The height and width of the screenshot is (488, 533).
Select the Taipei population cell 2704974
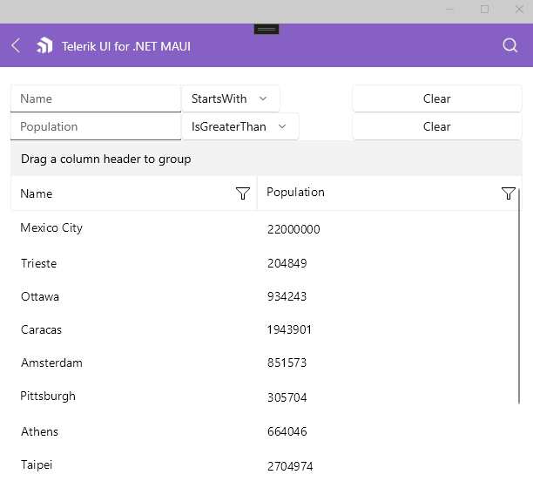290,466
